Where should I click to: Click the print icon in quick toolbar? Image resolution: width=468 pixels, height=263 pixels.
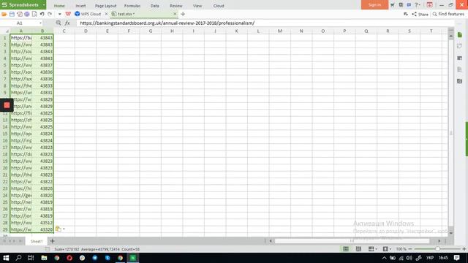pyautogui.click(x=27, y=14)
